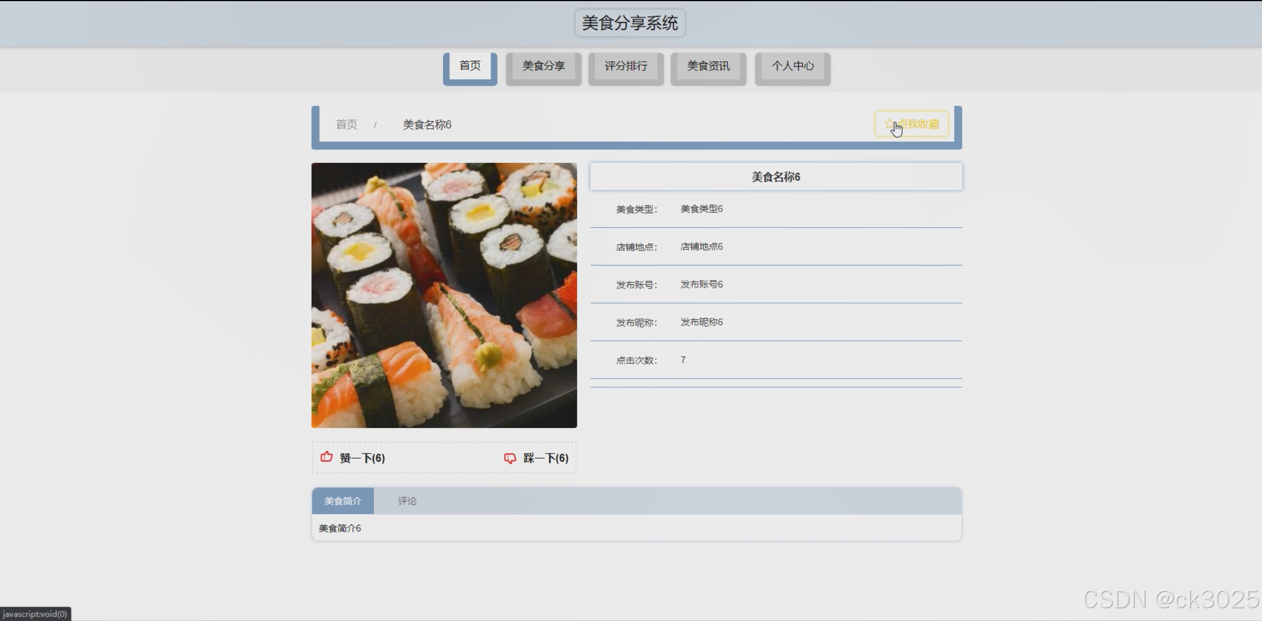
Task: Click the 美食简介6 description text
Action: 340,528
